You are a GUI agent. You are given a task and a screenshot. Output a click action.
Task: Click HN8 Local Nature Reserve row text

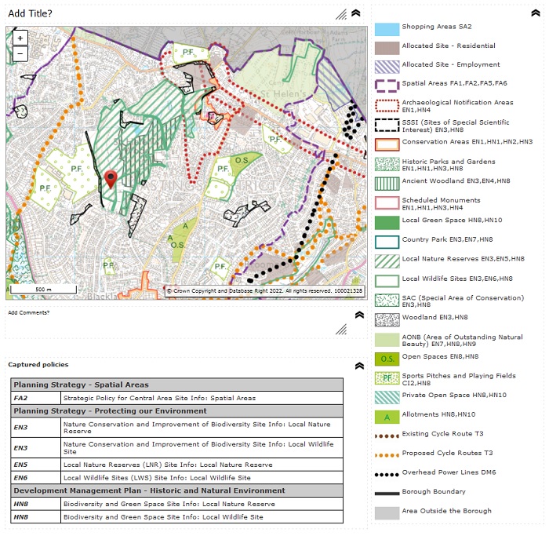tap(169, 504)
